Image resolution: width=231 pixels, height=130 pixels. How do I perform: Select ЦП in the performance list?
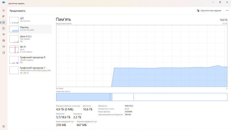click(30, 20)
